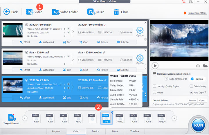Open the gear on the WEBM format

[x=112, y=112]
